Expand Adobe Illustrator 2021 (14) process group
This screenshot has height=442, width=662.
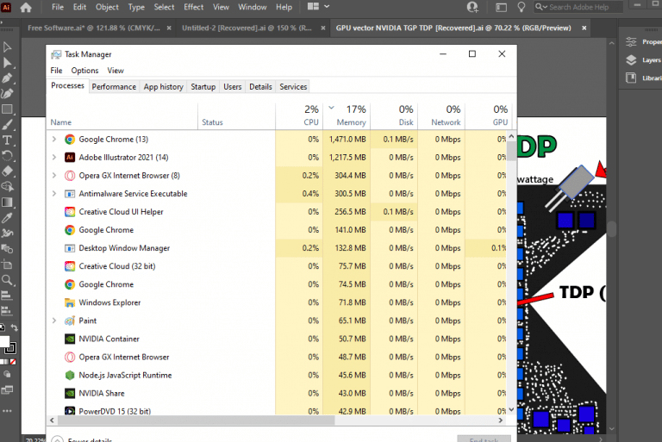54,157
